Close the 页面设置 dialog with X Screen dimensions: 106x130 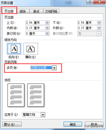point(100,2)
